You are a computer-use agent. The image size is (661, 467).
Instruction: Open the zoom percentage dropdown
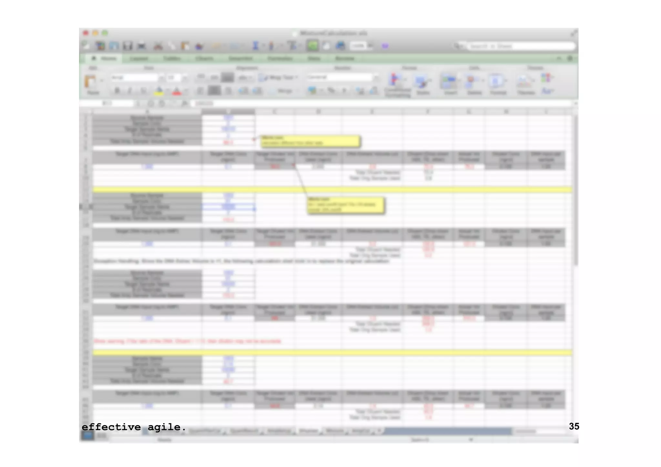(370, 46)
